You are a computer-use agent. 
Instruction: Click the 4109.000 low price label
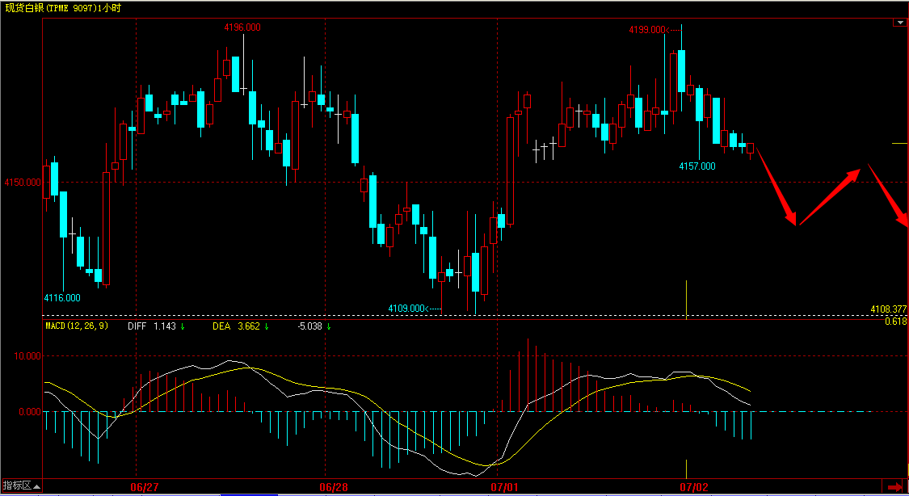(x=406, y=308)
